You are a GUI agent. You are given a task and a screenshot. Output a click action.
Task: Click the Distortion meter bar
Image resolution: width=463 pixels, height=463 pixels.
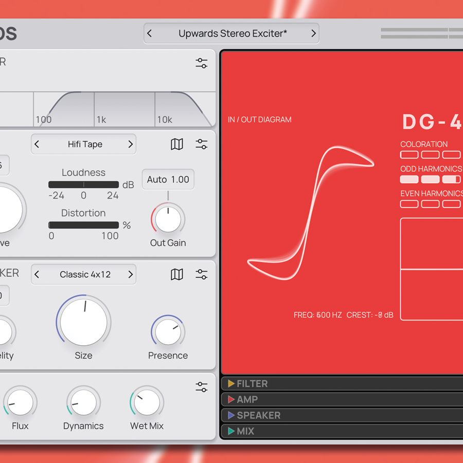83,225
